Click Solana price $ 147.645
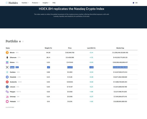 (70, 62)
